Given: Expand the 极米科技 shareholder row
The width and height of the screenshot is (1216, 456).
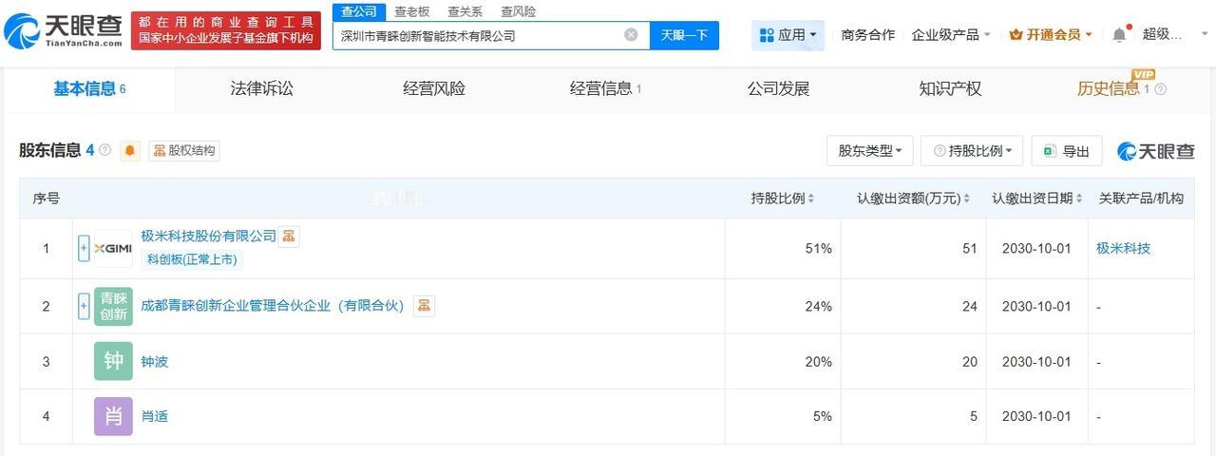Looking at the screenshot, I should tap(84, 248).
